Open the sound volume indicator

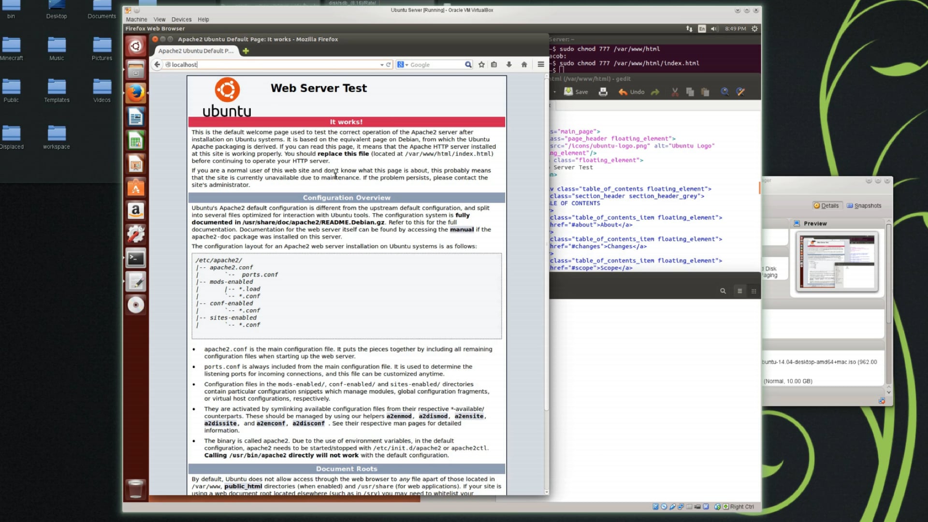coord(714,29)
